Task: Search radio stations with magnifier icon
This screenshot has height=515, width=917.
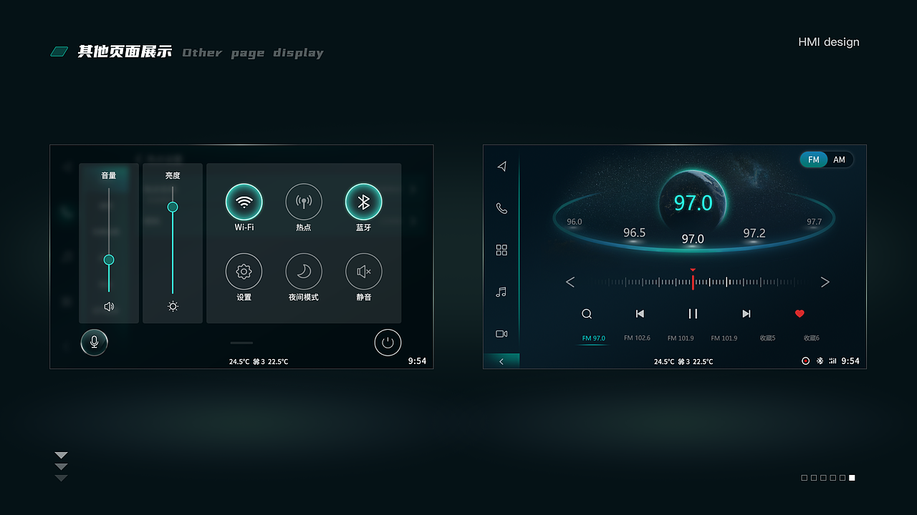Action: click(587, 314)
